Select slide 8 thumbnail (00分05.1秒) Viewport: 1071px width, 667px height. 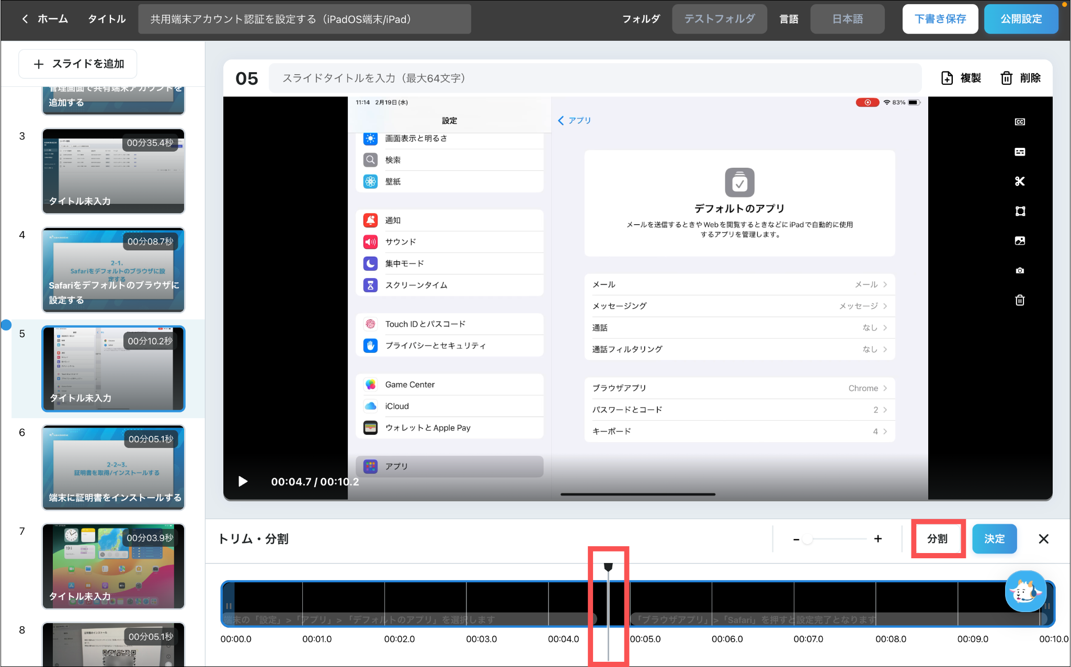113,644
